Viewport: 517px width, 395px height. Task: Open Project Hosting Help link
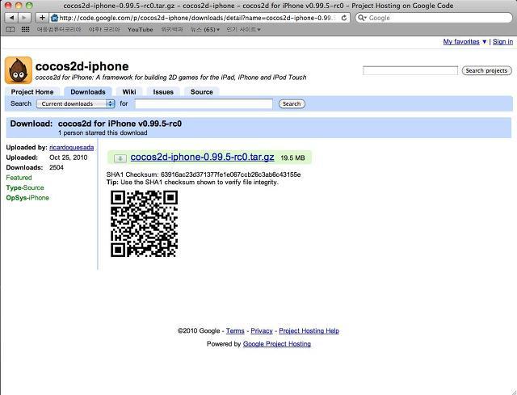(309, 330)
